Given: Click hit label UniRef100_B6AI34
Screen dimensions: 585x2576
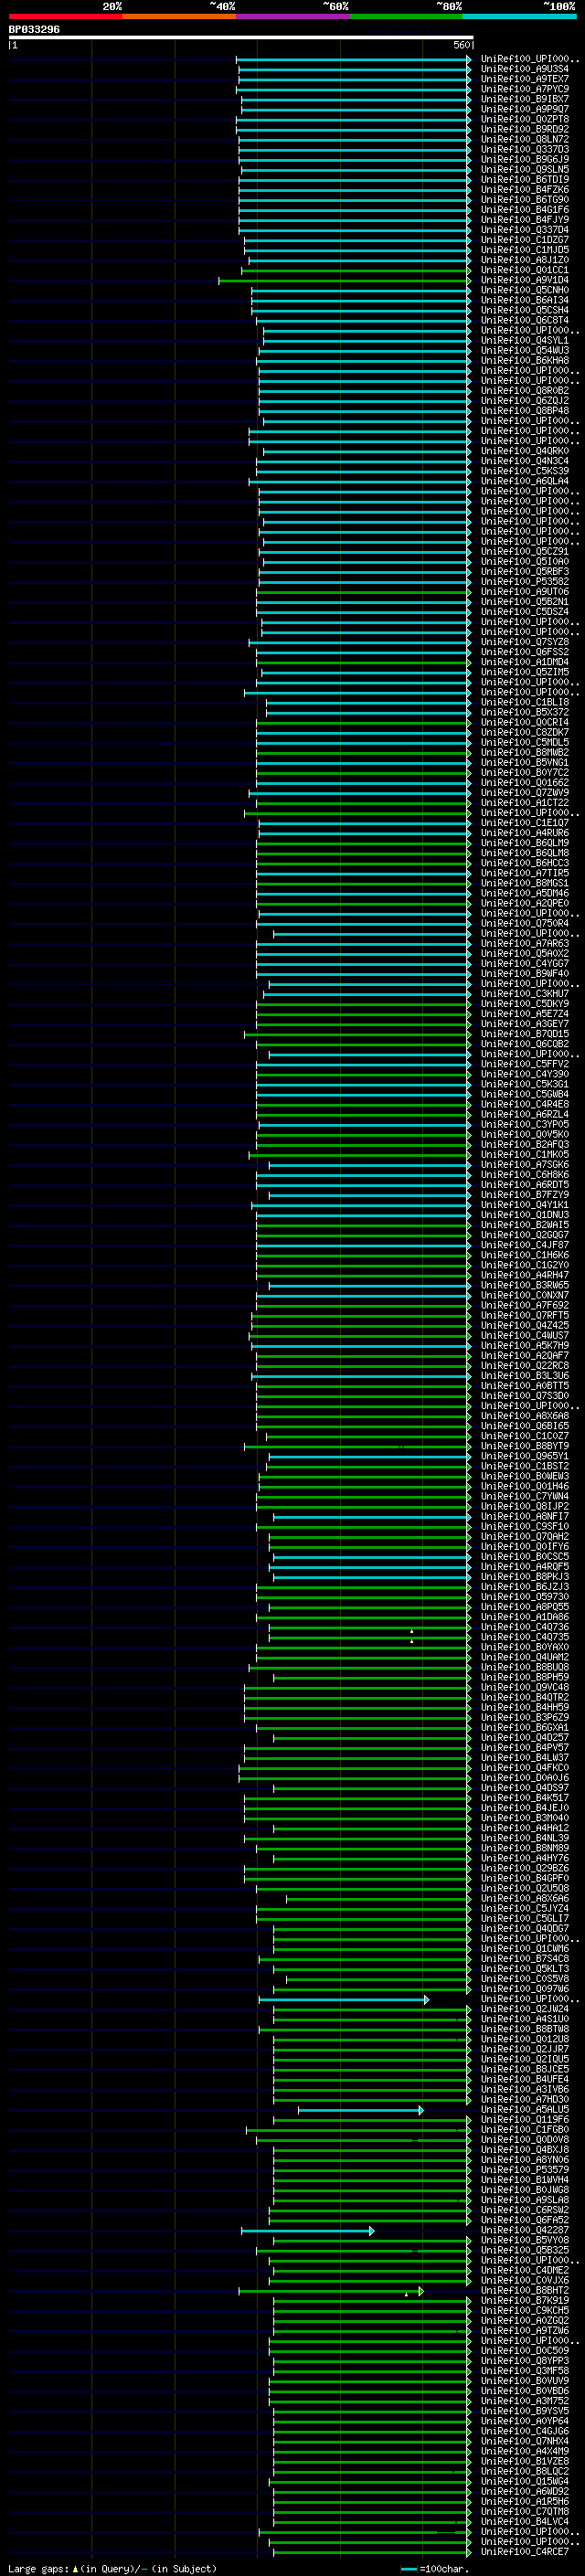Looking at the screenshot, I should 525,301.
